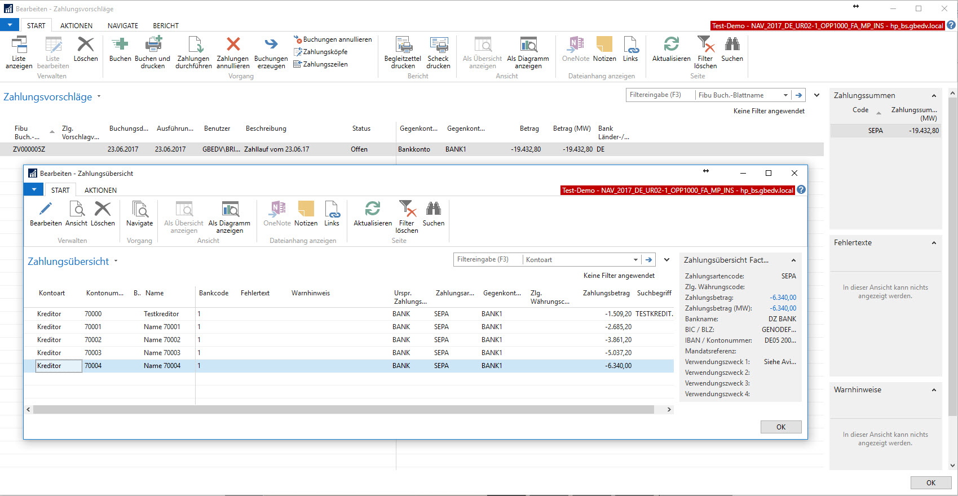The image size is (958, 496).
Task: Collapse the Zahlungssummen factbox
Action: pyautogui.click(x=934, y=96)
